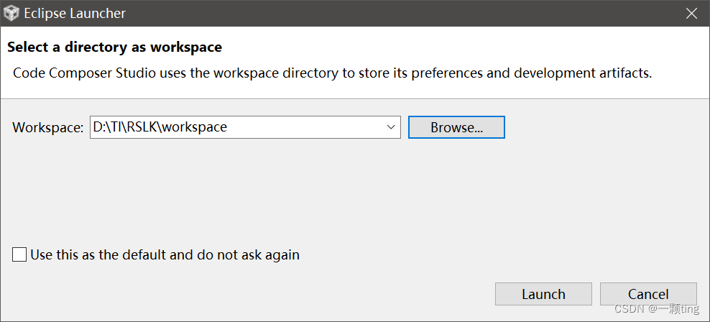Click the 'Use this as the default' label text

(165, 255)
